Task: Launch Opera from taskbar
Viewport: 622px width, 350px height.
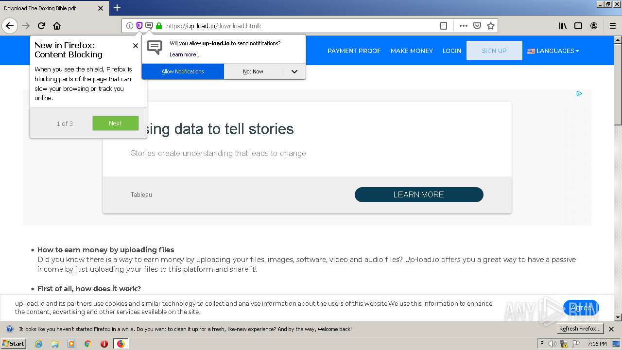Action: [104, 344]
